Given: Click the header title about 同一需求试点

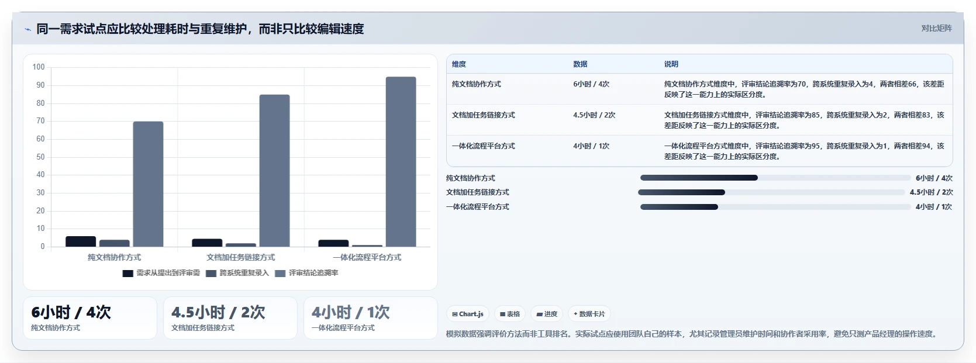Looking at the screenshot, I should (200, 29).
